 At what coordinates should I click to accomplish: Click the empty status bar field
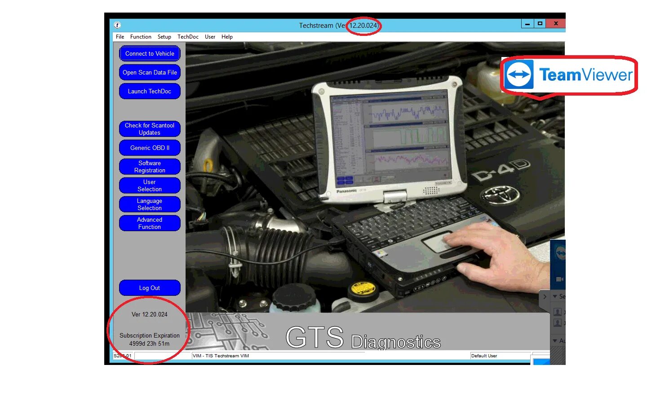[163, 356]
